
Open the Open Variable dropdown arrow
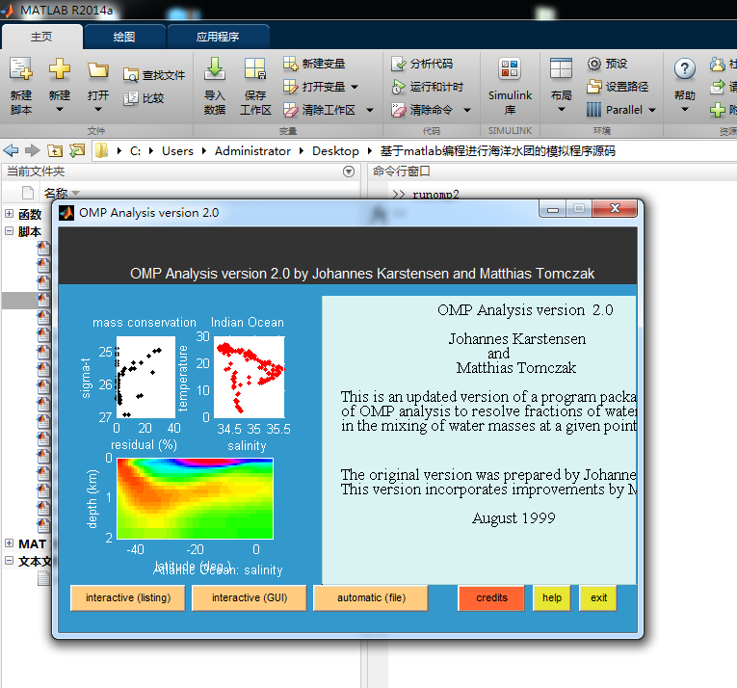point(355,87)
